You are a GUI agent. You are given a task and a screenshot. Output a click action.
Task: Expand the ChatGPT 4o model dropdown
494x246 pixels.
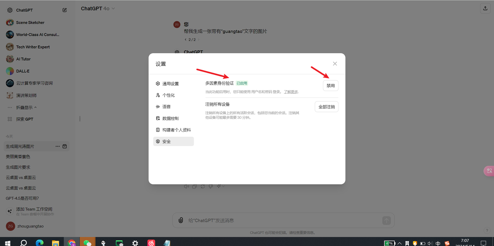(98, 8)
